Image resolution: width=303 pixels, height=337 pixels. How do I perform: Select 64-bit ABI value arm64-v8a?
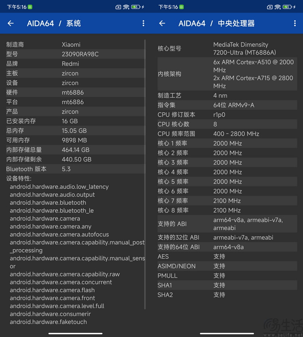pyautogui.click(x=228, y=247)
